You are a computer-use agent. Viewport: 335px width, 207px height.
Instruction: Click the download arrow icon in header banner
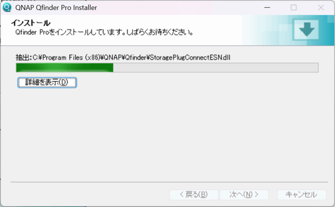[x=306, y=29]
